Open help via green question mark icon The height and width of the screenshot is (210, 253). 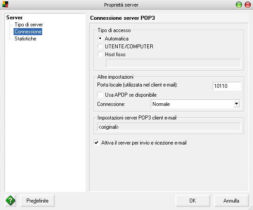[x=11, y=200]
